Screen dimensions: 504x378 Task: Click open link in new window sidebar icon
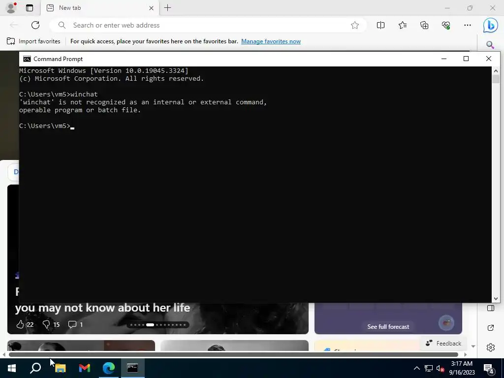(x=491, y=328)
